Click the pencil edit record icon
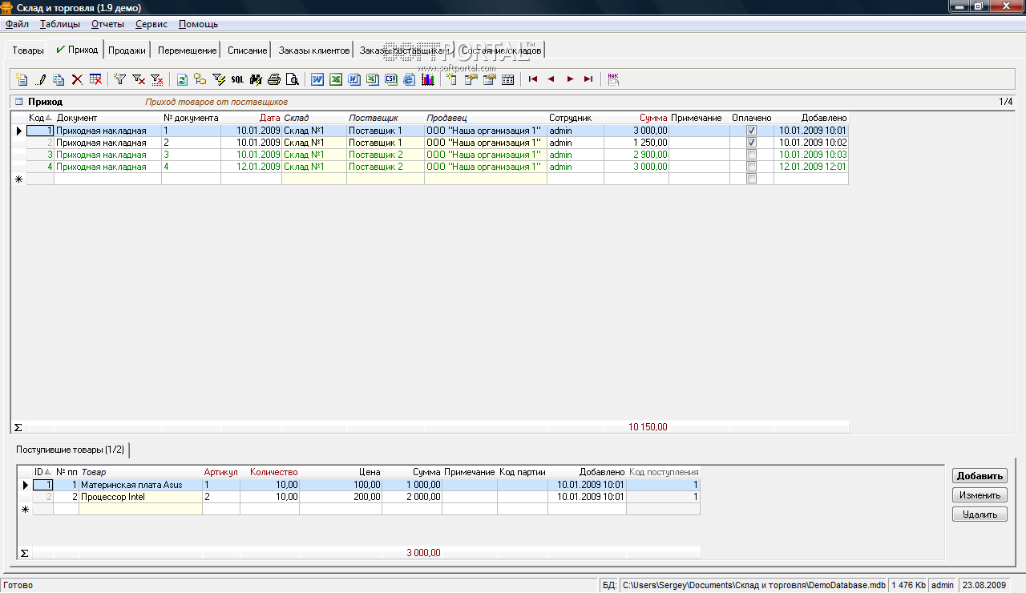The height and width of the screenshot is (593, 1026). coord(40,79)
